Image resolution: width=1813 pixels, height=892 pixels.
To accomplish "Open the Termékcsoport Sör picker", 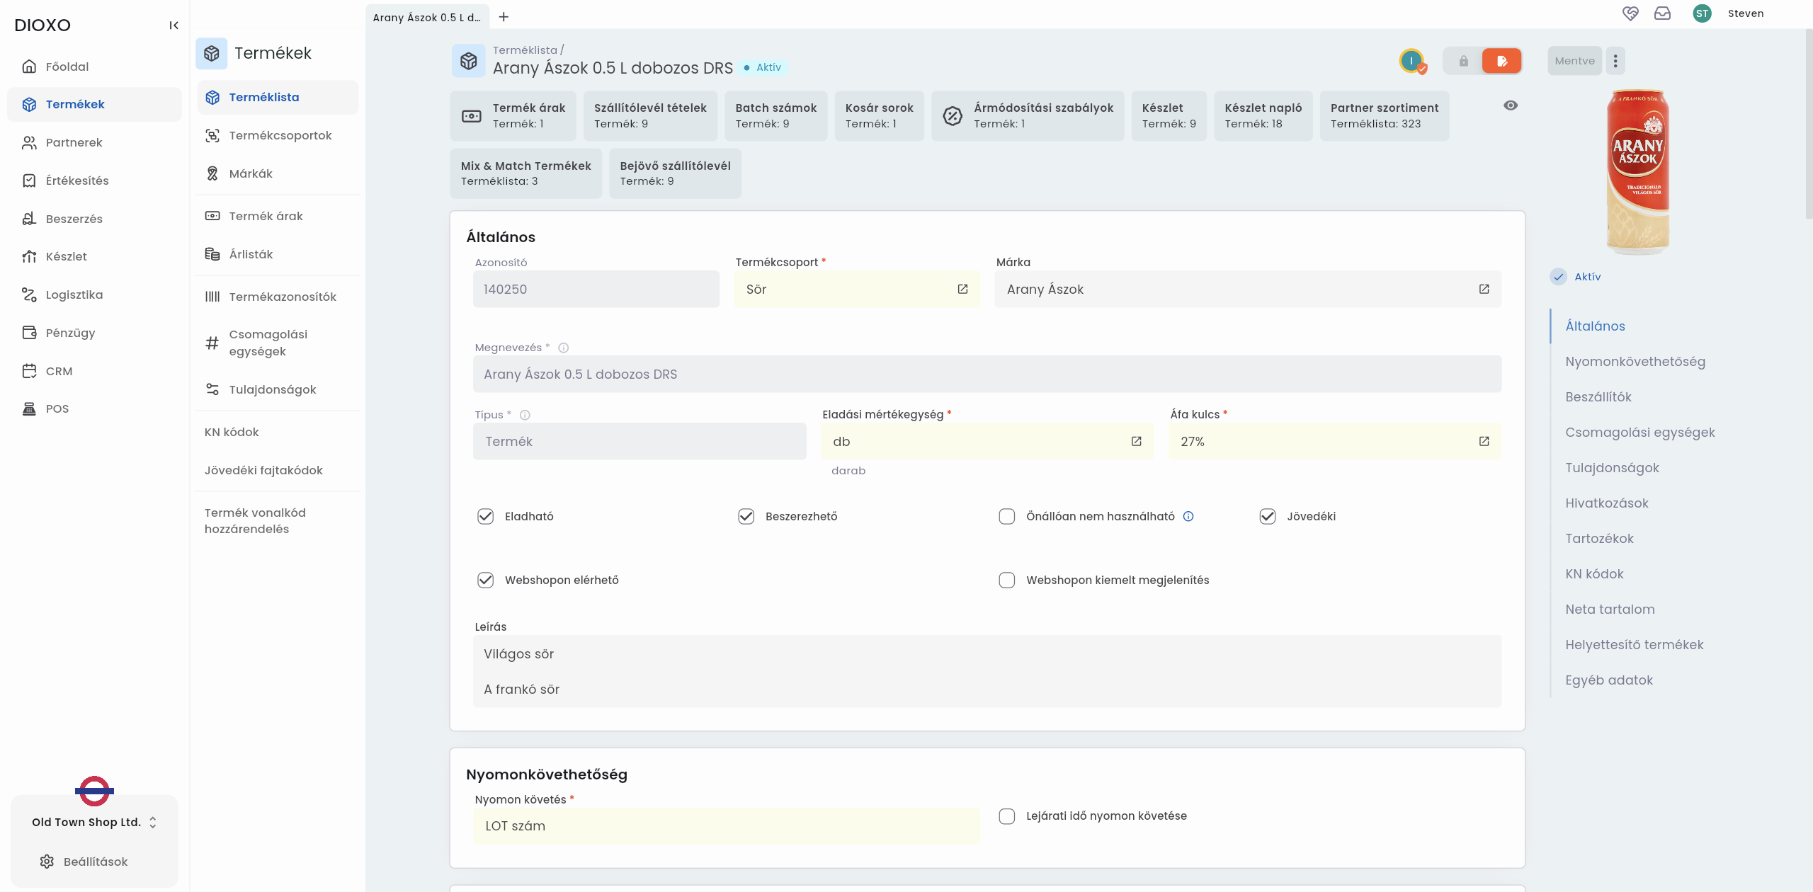I will (962, 289).
